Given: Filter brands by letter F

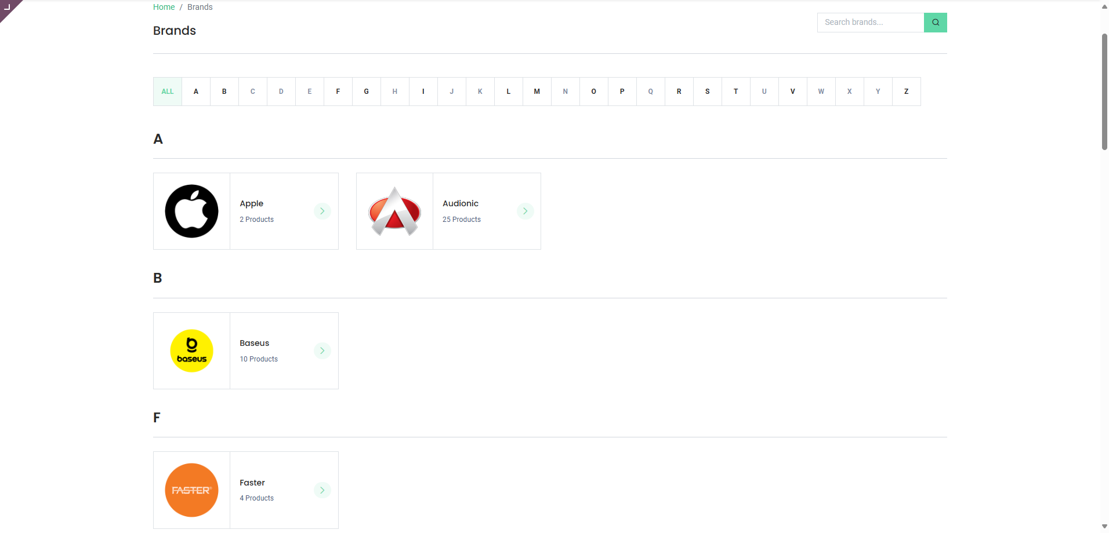Looking at the screenshot, I should pos(338,92).
